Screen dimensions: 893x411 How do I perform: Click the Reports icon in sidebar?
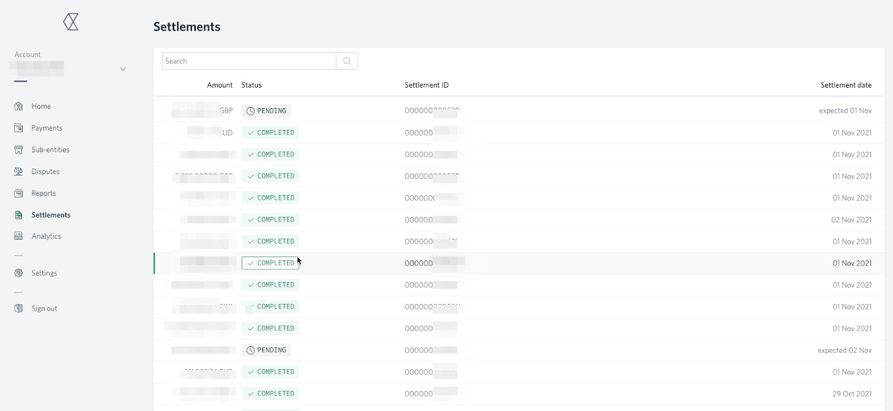coord(18,193)
